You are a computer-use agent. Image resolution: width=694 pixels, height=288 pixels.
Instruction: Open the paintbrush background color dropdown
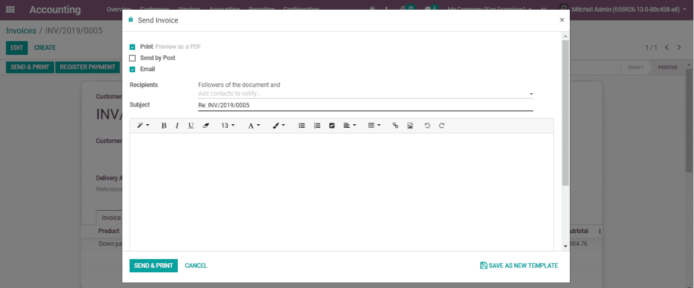(278, 125)
